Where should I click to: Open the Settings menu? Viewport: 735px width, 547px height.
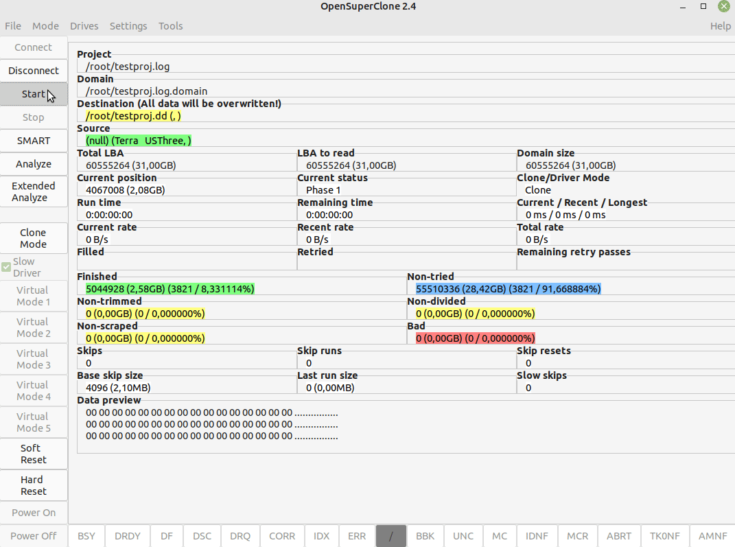[128, 26]
